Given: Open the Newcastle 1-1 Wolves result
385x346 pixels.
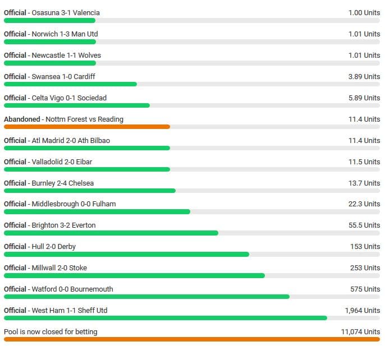Looking at the screenshot, I should 52,55.
